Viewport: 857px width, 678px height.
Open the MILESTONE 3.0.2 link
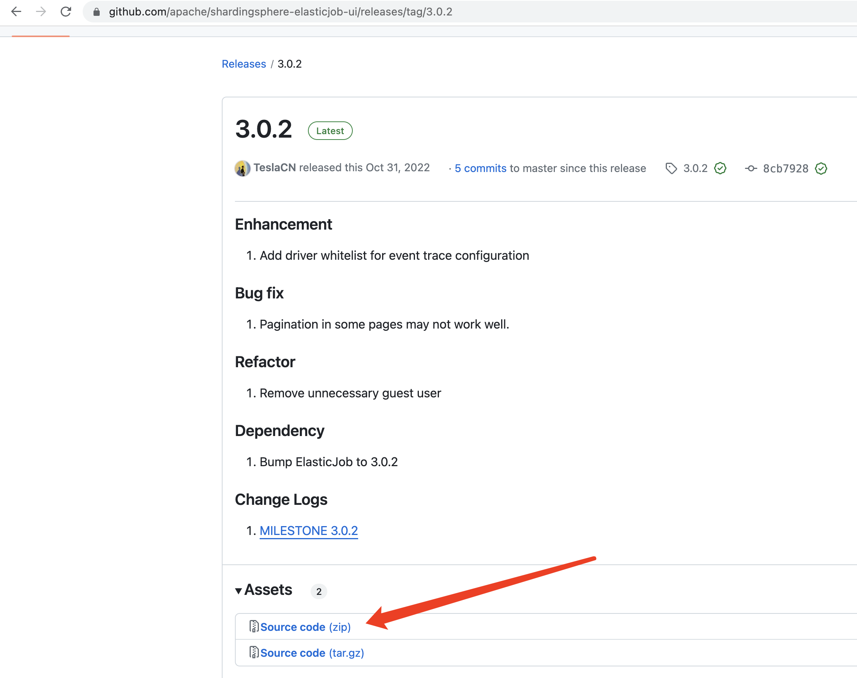[309, 531]
